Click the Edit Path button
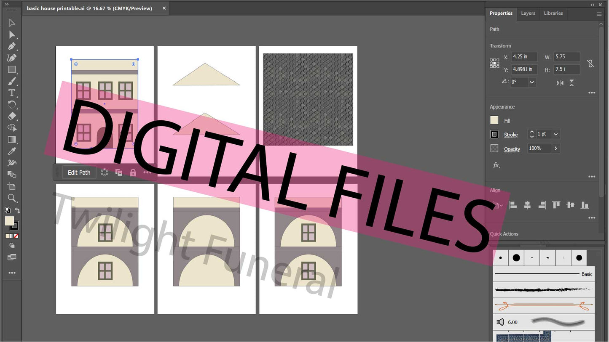 tap(79, 172)
